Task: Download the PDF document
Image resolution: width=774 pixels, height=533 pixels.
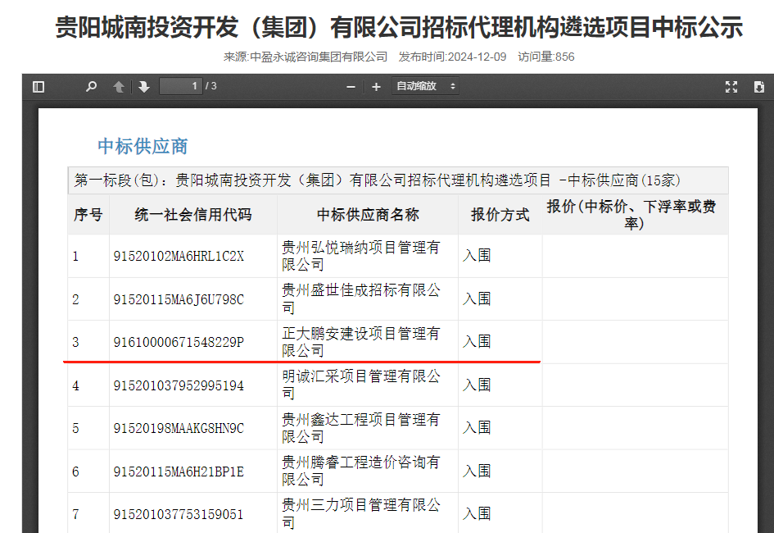Action: coord(758,87)
